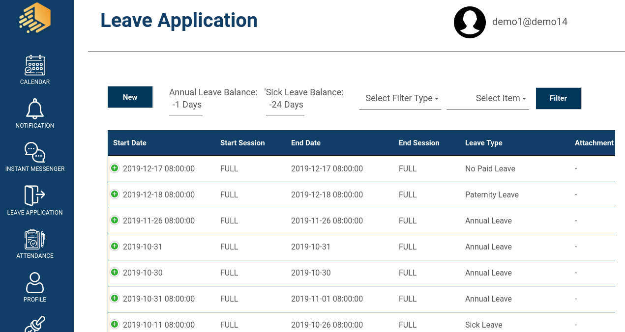Click the New leave button

[x=130, y=97]
